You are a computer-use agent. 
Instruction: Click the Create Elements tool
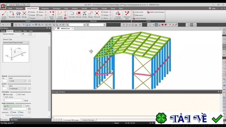click(x=60, y=15)
